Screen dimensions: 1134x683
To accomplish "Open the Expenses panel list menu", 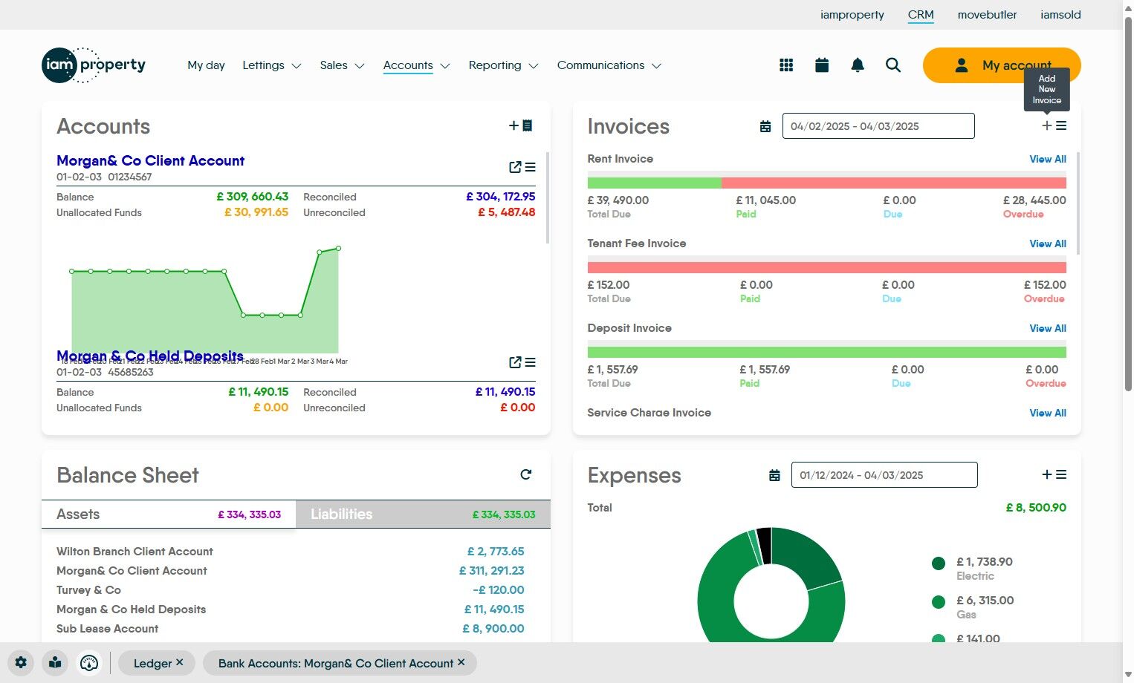I will pos(1061,474).
